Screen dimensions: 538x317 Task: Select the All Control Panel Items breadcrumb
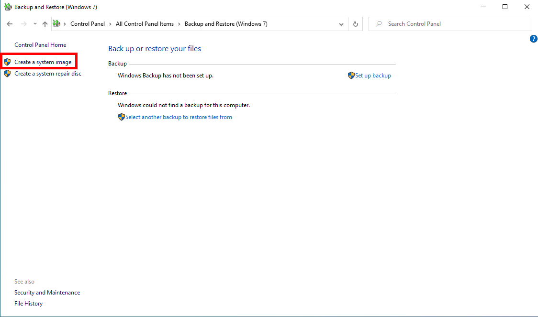pos(145,24)
